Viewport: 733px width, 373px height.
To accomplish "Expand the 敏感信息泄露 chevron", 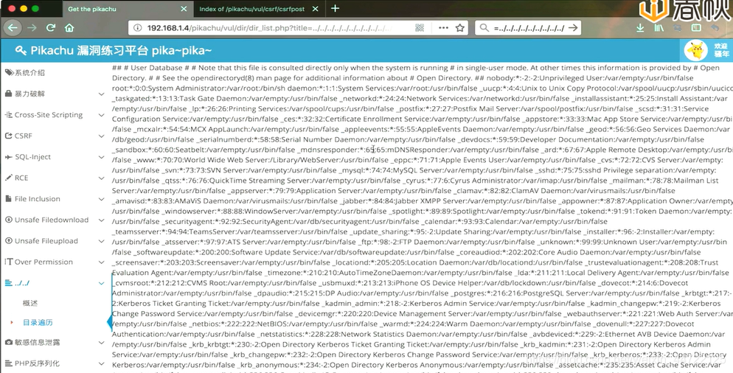I will [101, 343].
